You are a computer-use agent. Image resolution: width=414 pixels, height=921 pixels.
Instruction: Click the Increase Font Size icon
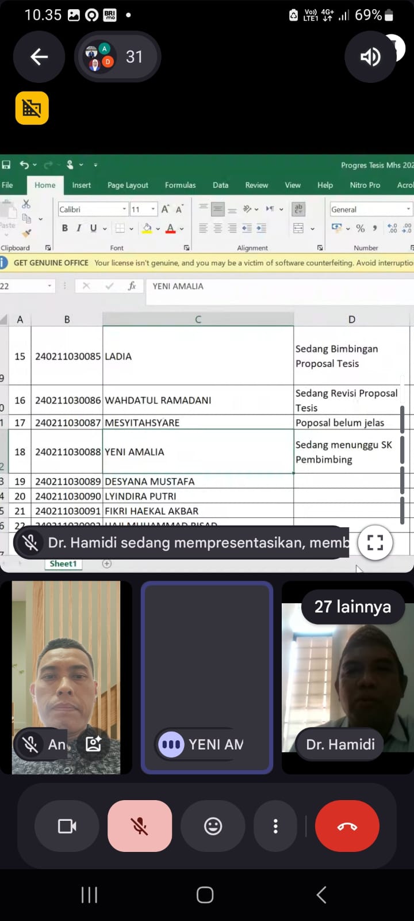pyautogui.click(x=166, y=210)
